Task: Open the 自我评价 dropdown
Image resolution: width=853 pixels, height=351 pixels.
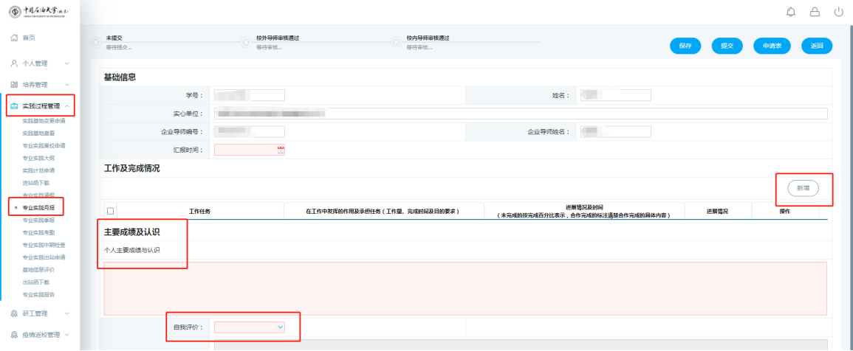Action: click(249, 327)
